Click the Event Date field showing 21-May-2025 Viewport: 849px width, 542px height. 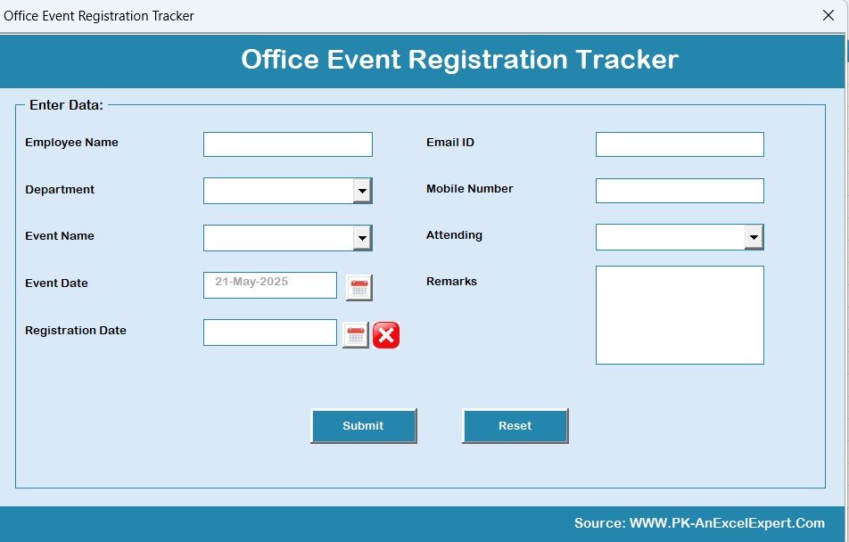coord(269,285)
